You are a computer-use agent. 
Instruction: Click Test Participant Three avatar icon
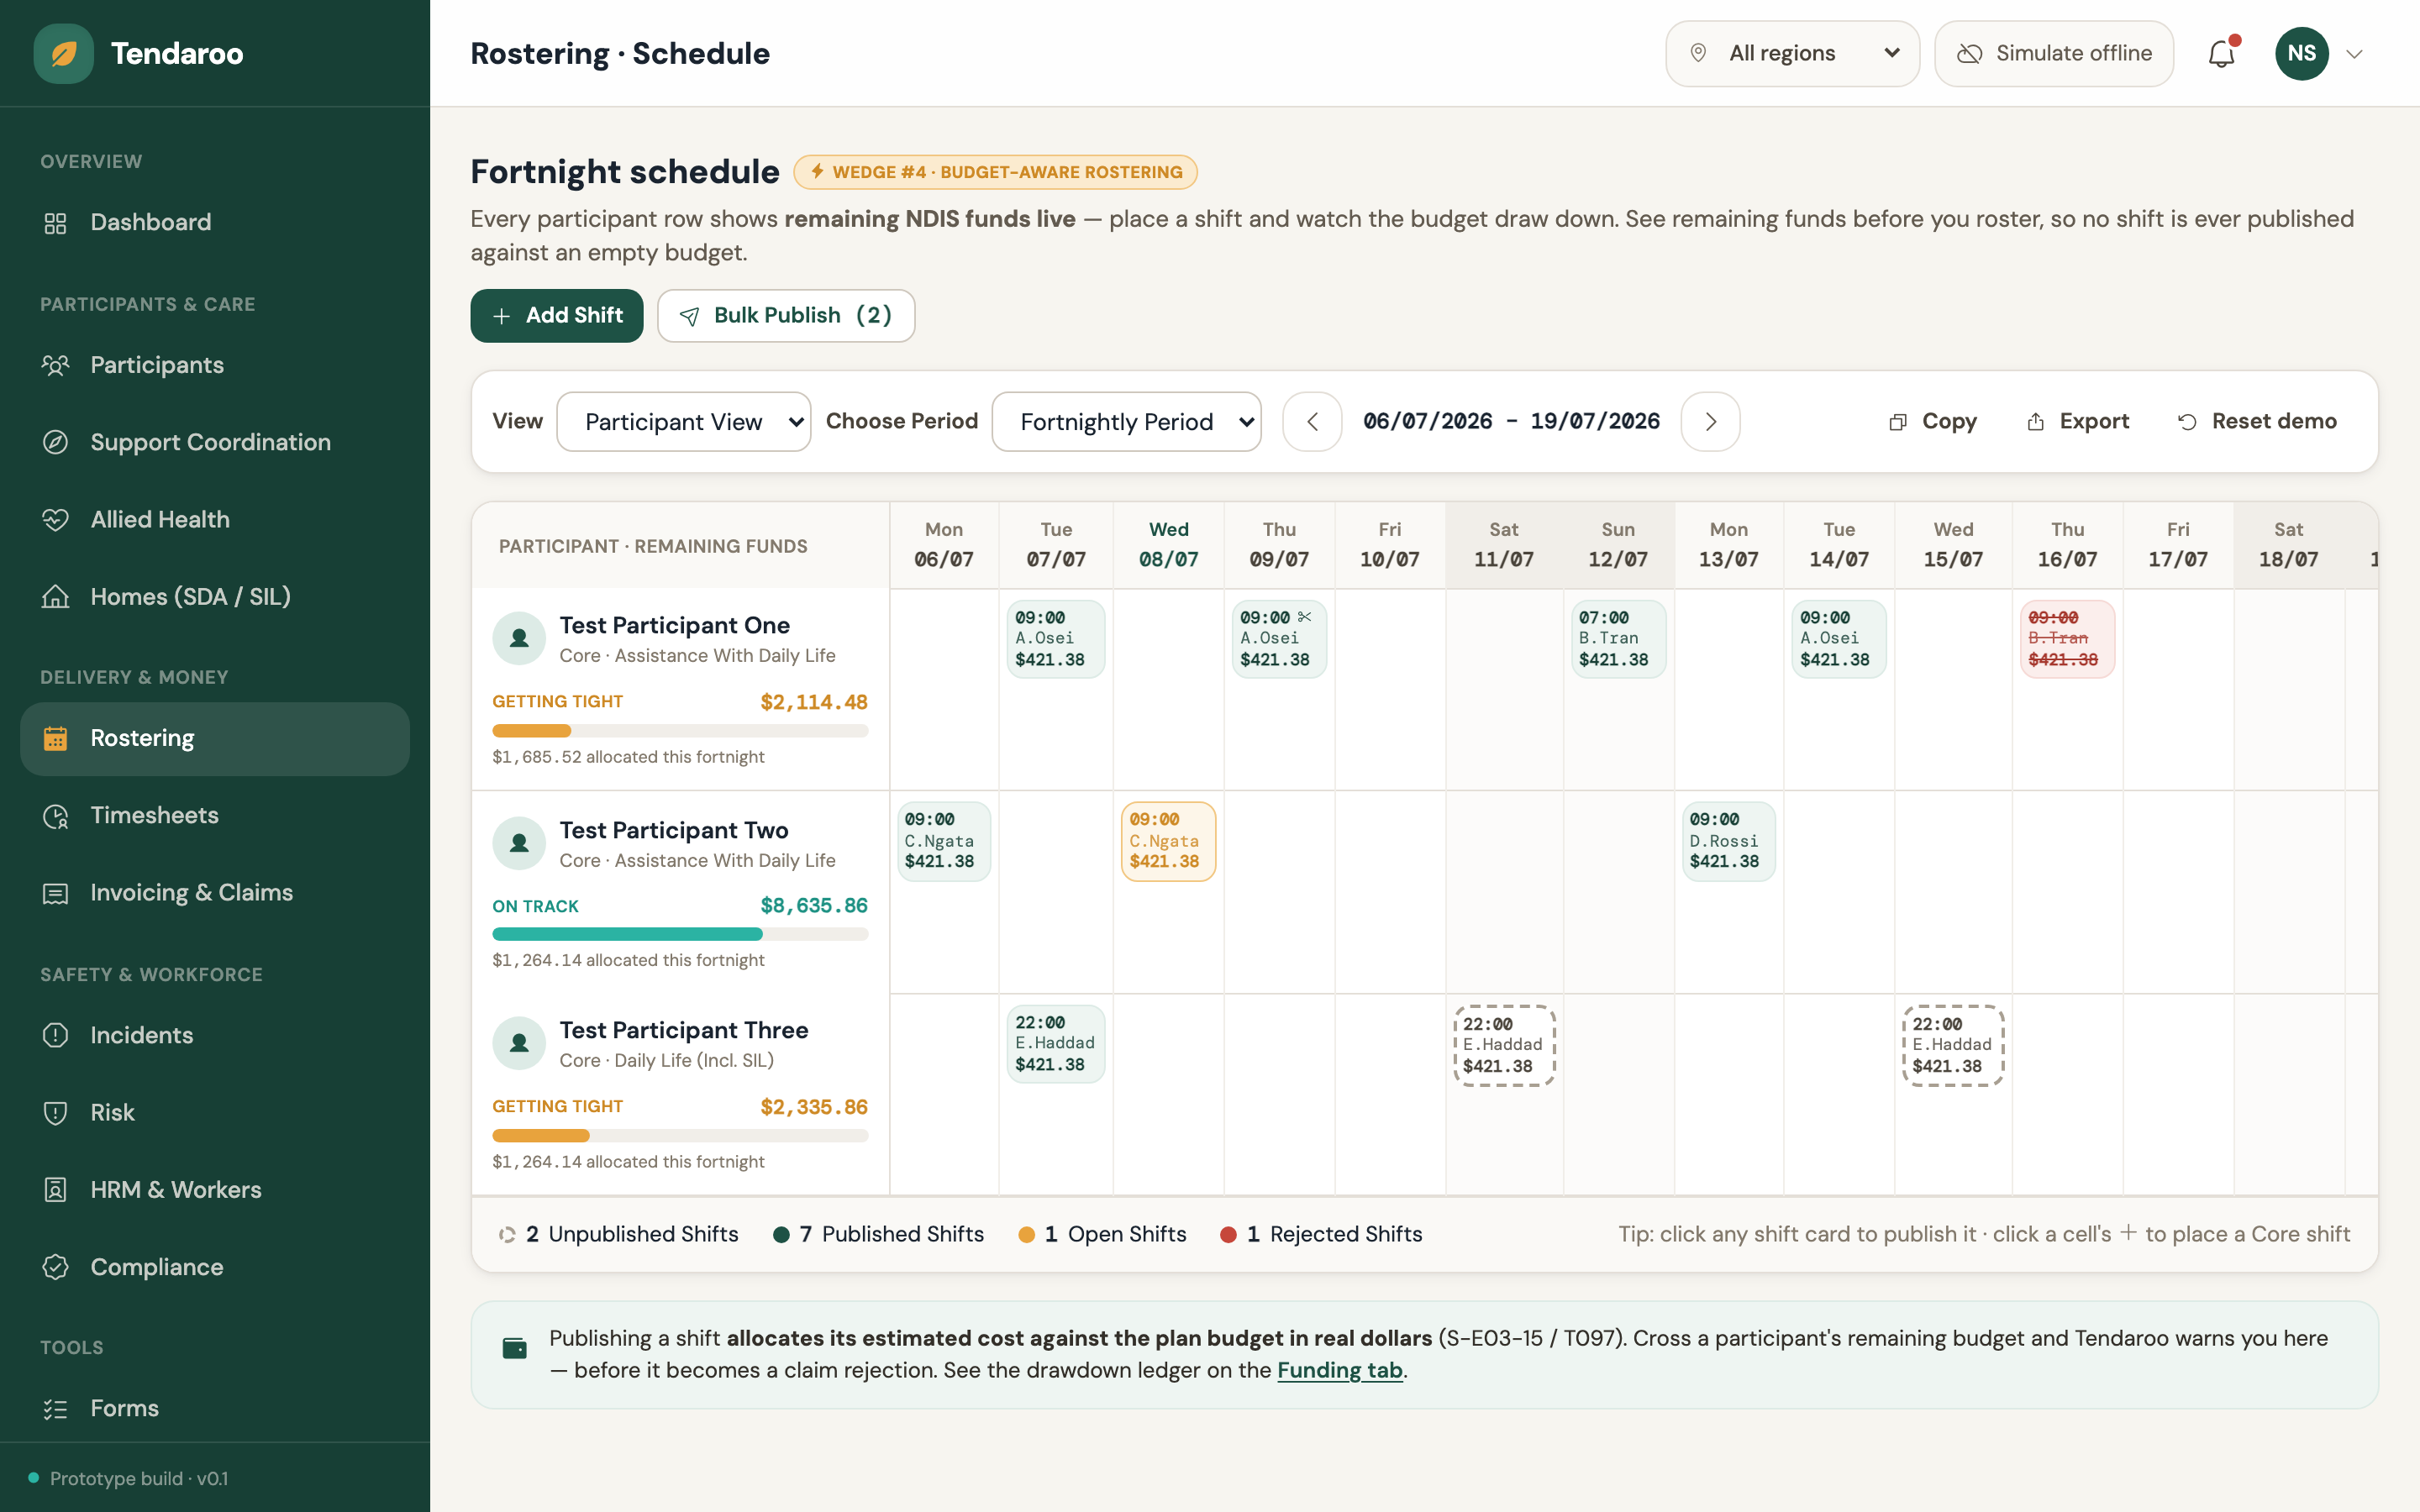(519, 1043)
